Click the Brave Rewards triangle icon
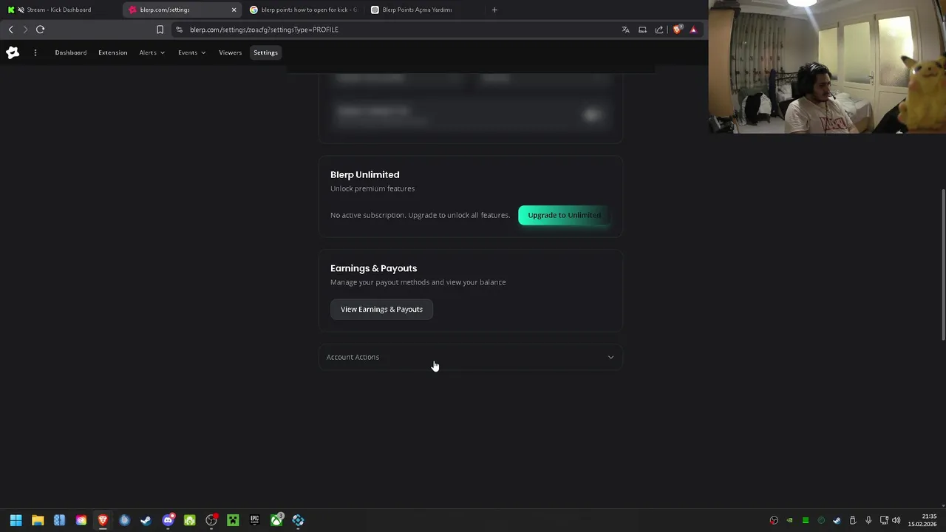This screenshot has width=946, height=532. 693,30
